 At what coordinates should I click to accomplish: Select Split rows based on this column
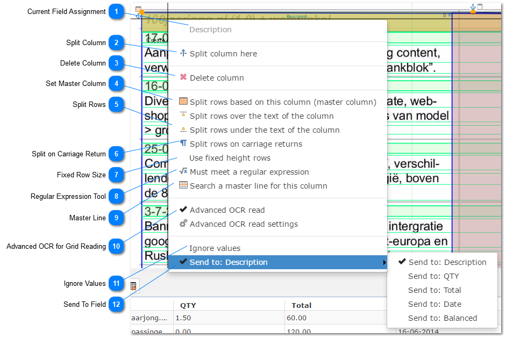click(x=277, y=102)
